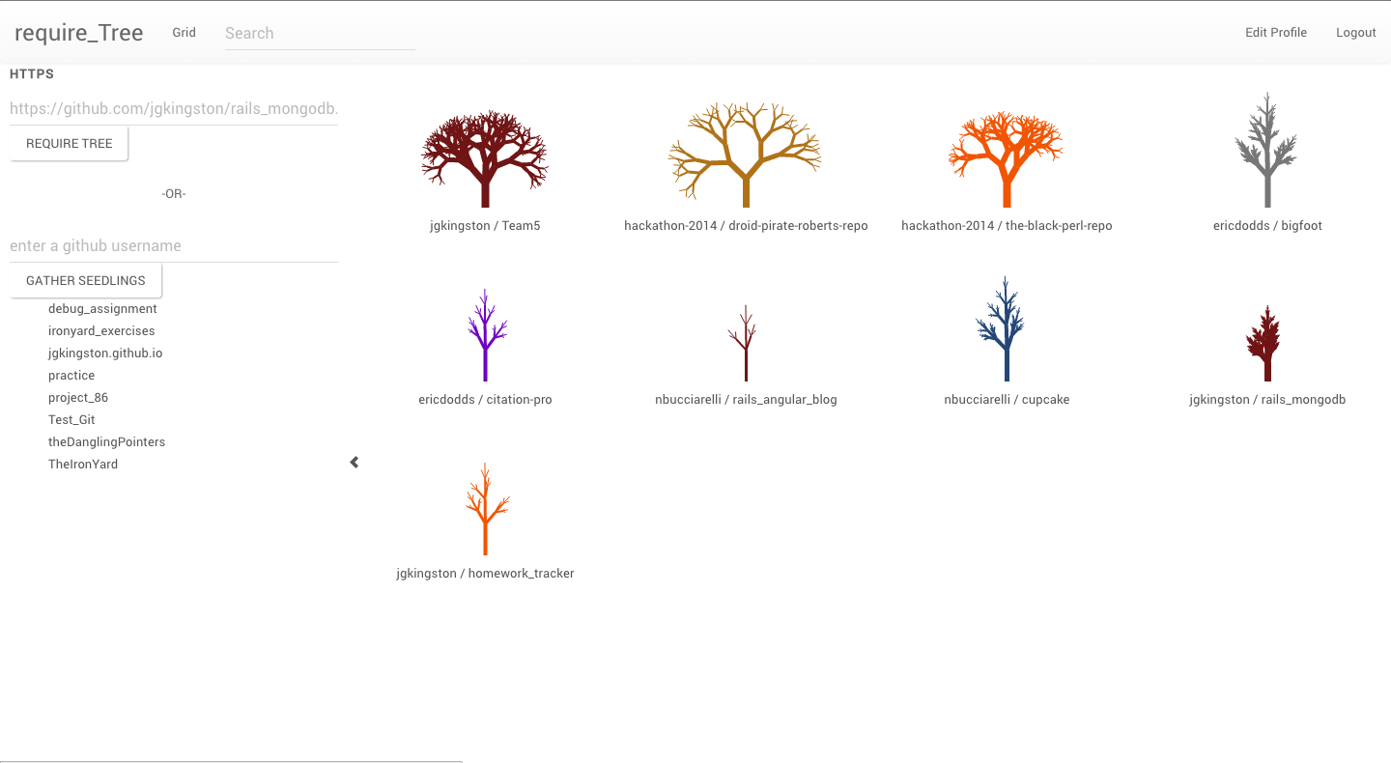Switch to Grid view in navbar
Viewport: 1391px width, 763px height.
pyautogui.click(x=184, y=33)
